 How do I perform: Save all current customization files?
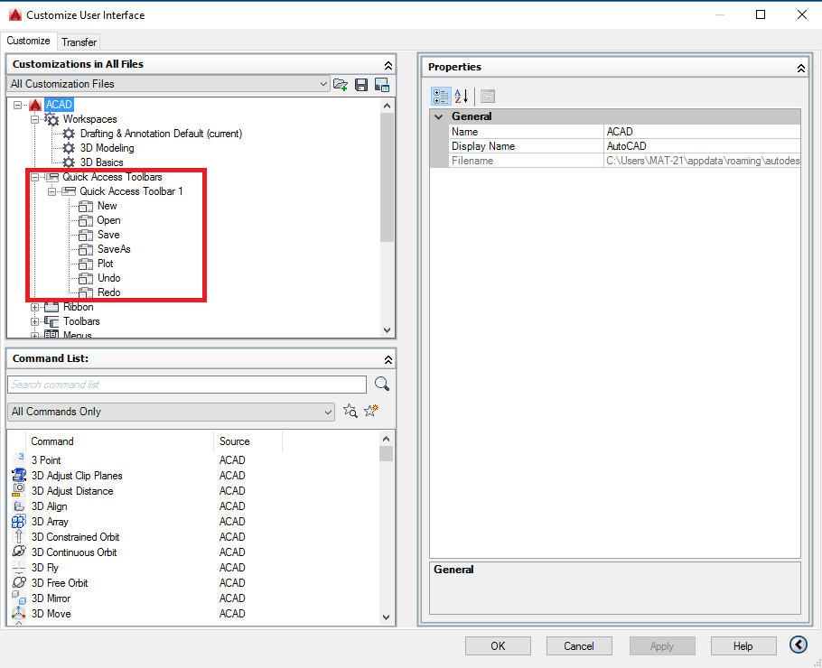pyautogui.click(x=360, y=84)
